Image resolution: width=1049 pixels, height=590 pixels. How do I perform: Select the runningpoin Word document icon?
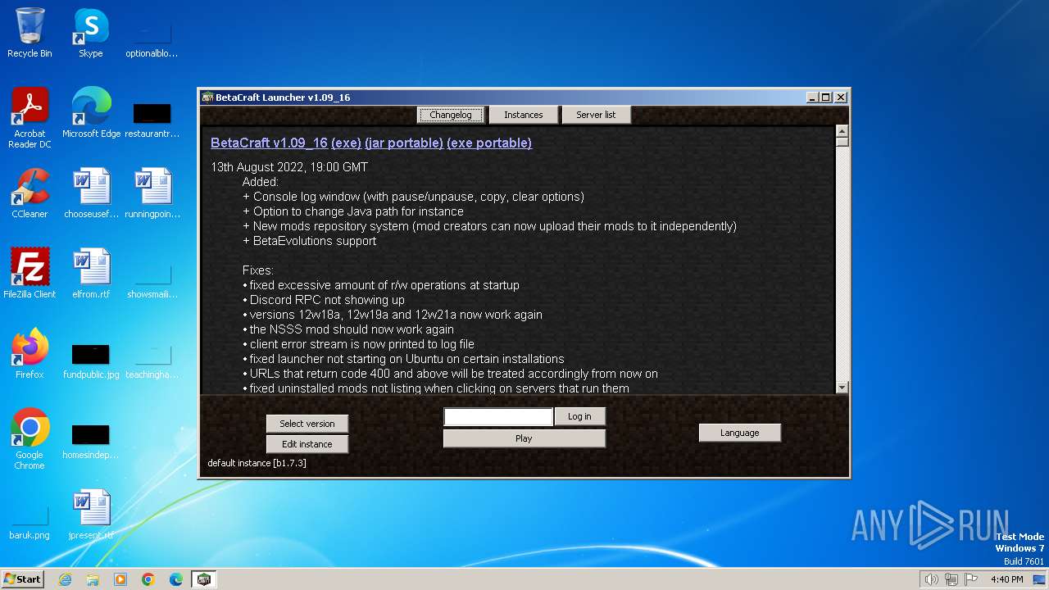point(152,193)
